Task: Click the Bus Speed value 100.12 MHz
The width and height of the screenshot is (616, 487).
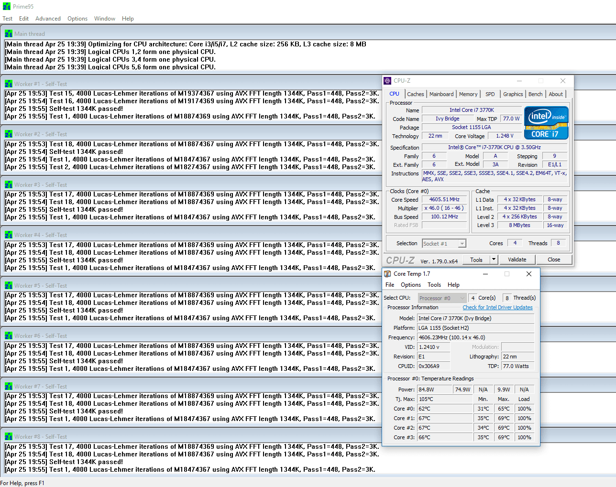Action: pos(444,217)
